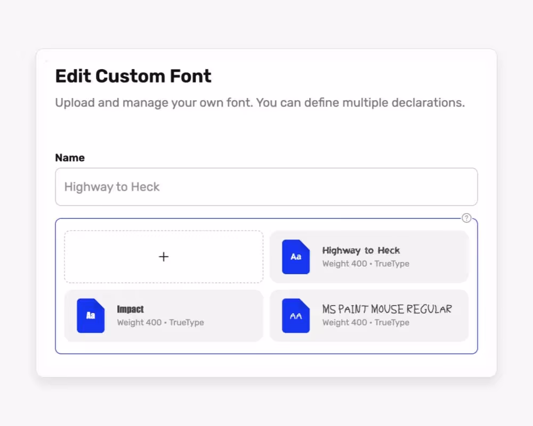Open the Highway to Heck font declaration
The height and width of the screenshot is (426, 533).
point(369,257)
